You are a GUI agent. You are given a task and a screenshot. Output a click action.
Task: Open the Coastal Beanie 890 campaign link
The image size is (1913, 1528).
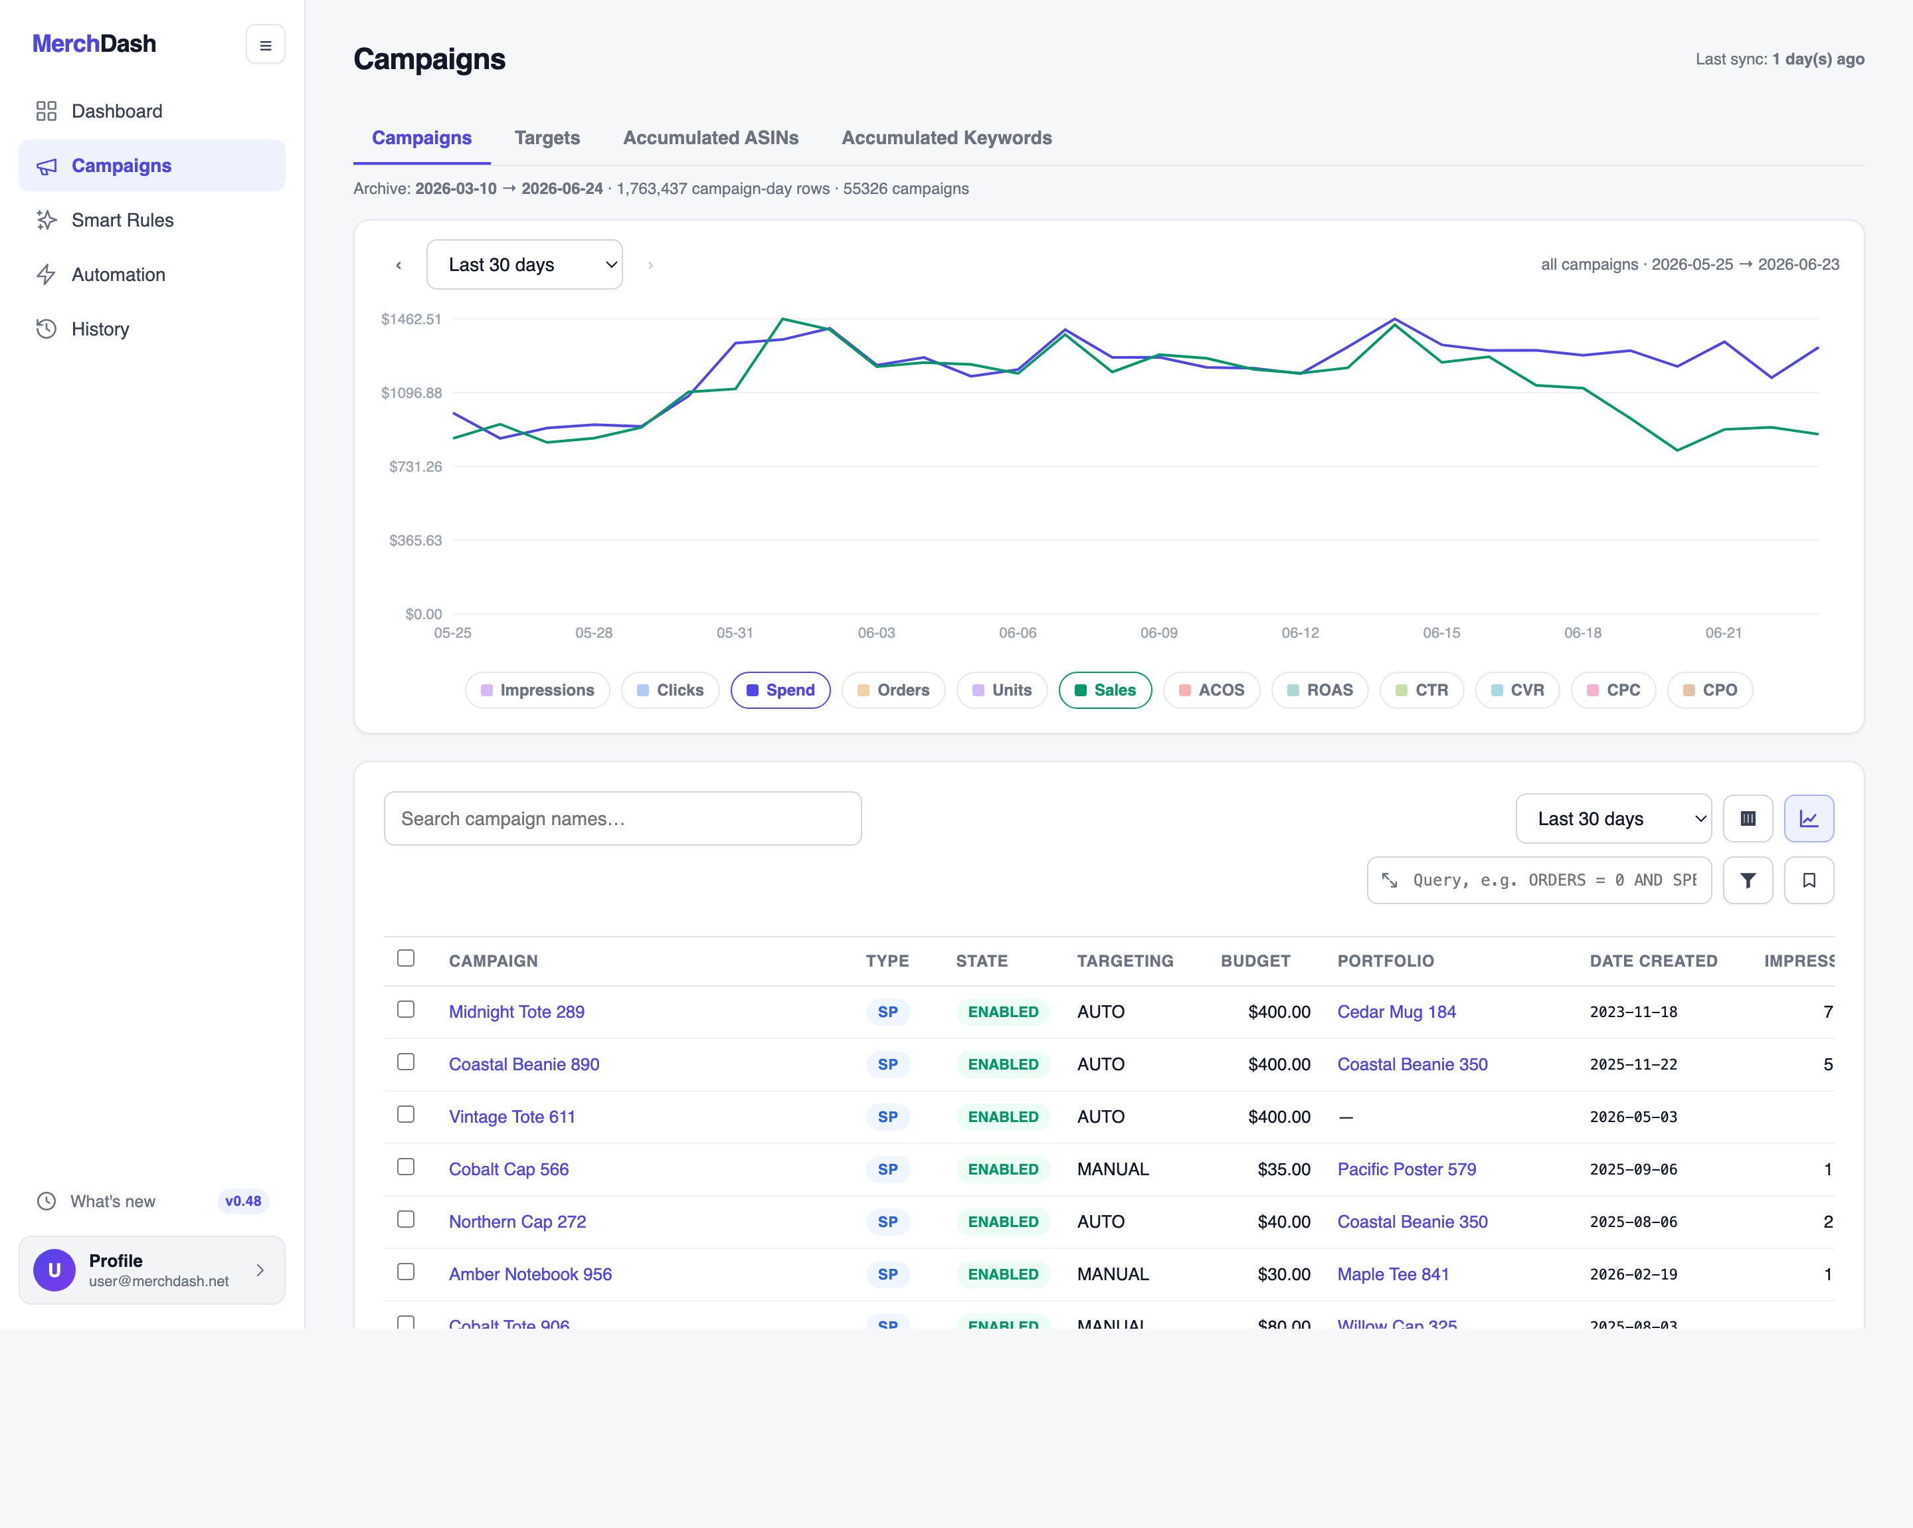tap(524, 1064)
